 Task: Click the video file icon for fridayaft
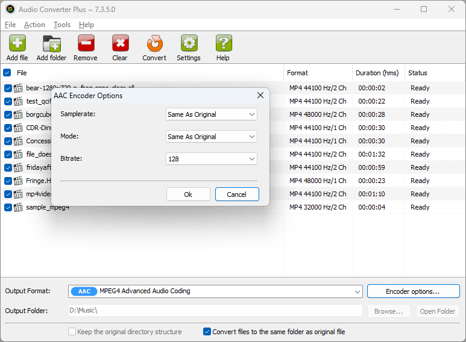(x=19, y=167)
